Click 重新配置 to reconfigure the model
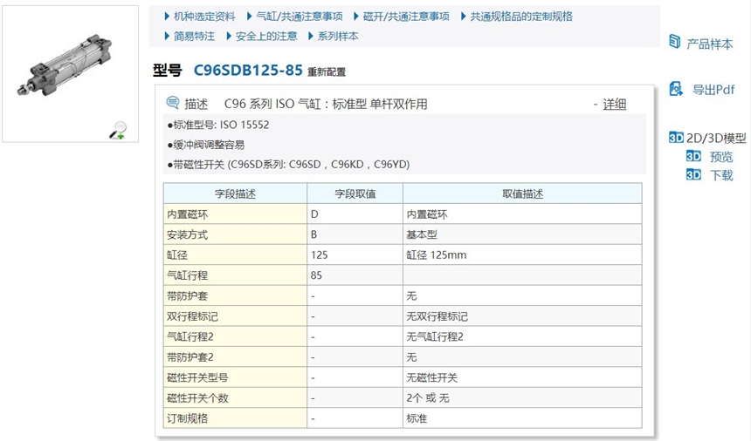Viewport: 751px width, 441px height. (x=326, y=71)
